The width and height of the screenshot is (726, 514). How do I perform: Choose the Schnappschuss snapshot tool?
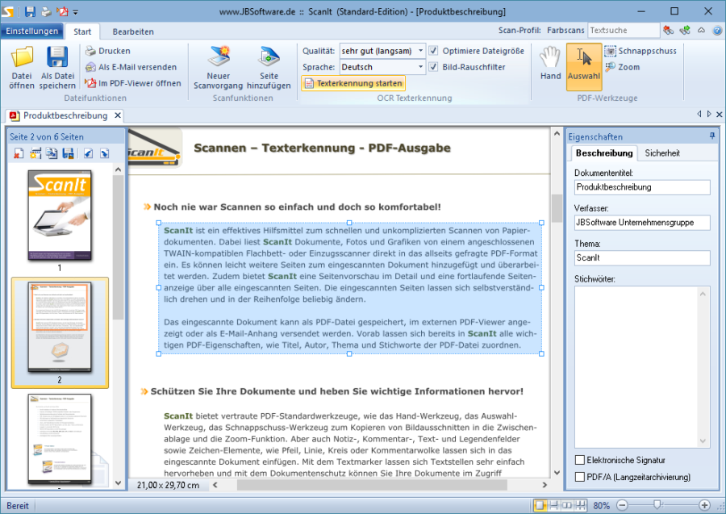pyautogui.click(x=640, y=51)
